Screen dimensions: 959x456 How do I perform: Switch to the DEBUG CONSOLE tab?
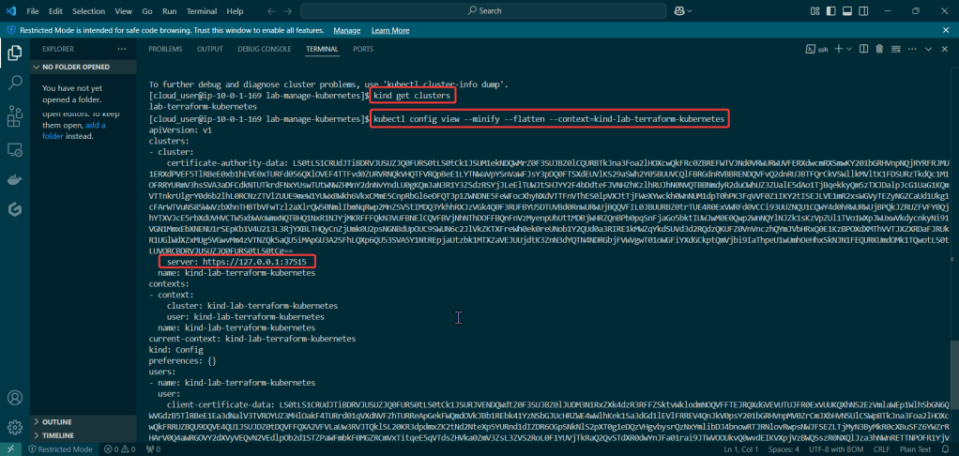point(264,49)
